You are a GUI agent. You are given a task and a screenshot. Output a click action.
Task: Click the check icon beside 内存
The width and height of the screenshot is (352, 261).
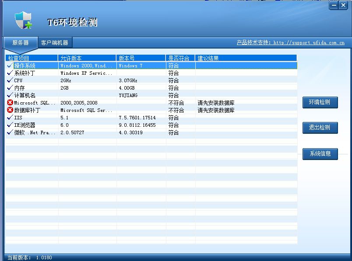(x=10, y=88)
